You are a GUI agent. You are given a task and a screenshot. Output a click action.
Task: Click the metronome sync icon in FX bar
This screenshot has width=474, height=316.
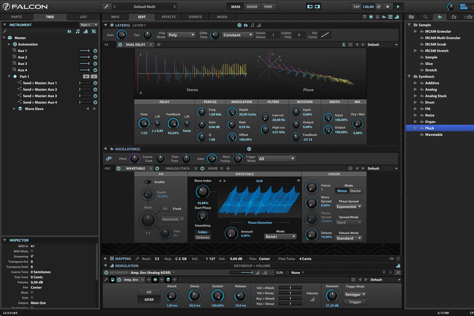[343, 45]
